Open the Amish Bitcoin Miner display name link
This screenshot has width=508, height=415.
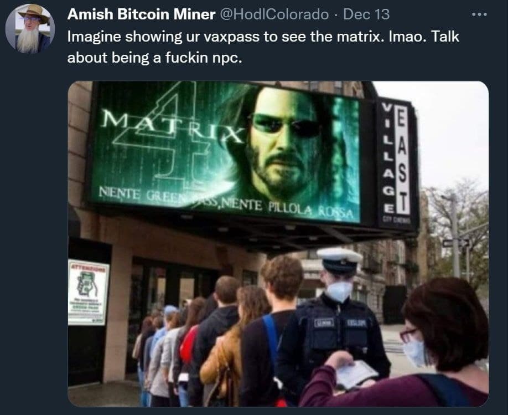[141, 14]
